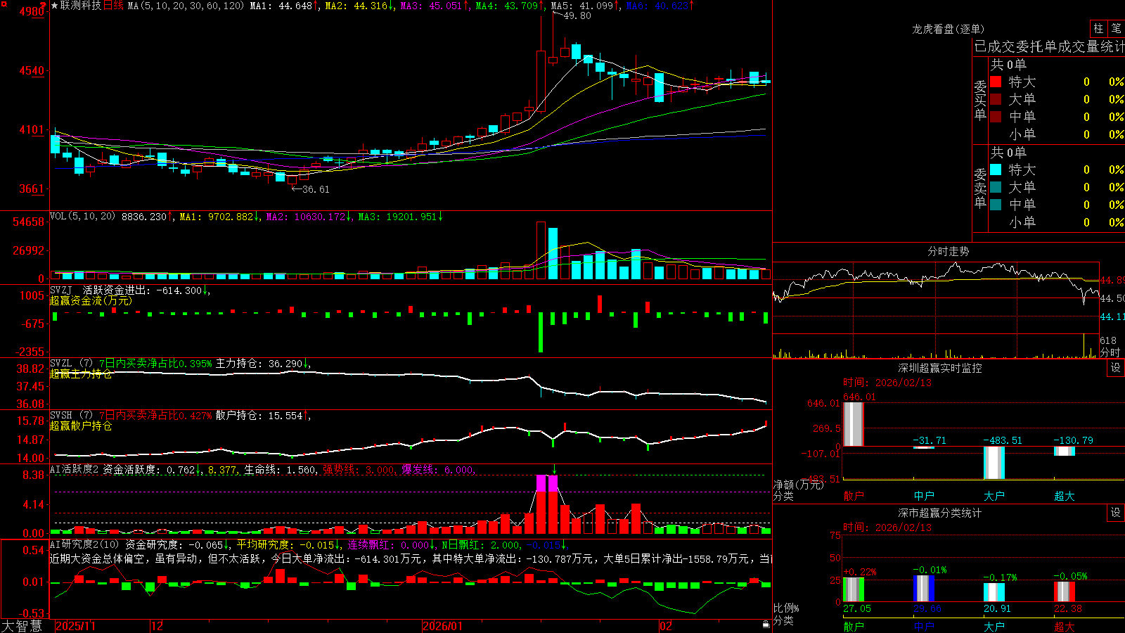Click the 超赢主力持仓 label

tap(81, 373)
